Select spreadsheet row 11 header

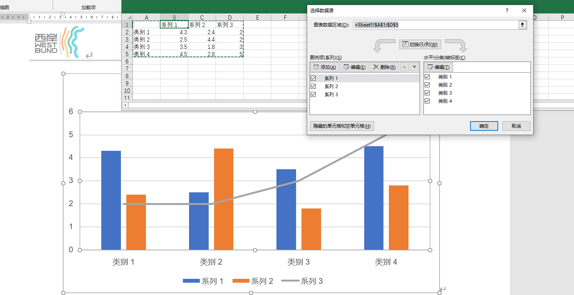(x=127, y=98)
